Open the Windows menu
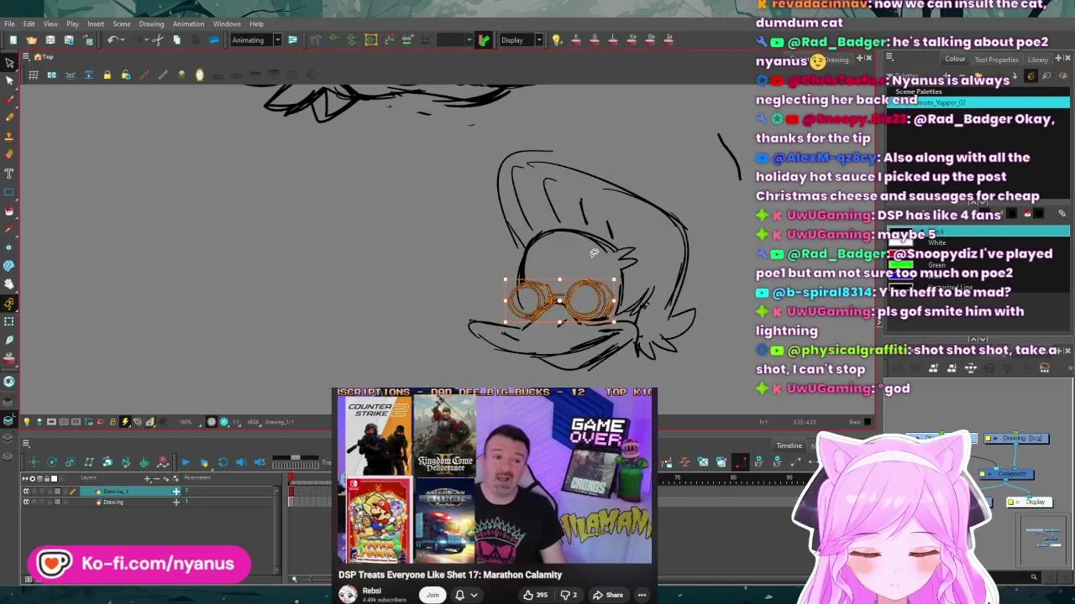Viewport: 1075px width, 604px height. tap(227, 23)
